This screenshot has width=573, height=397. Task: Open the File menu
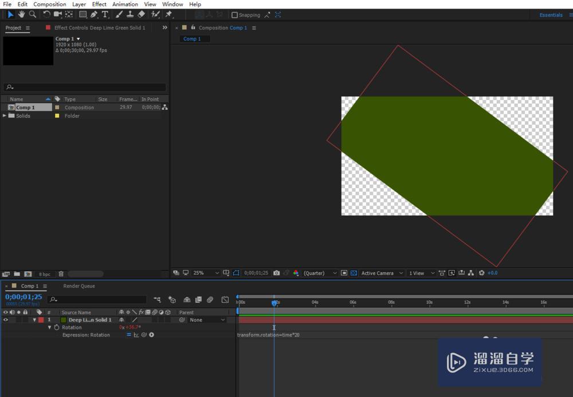7,5
